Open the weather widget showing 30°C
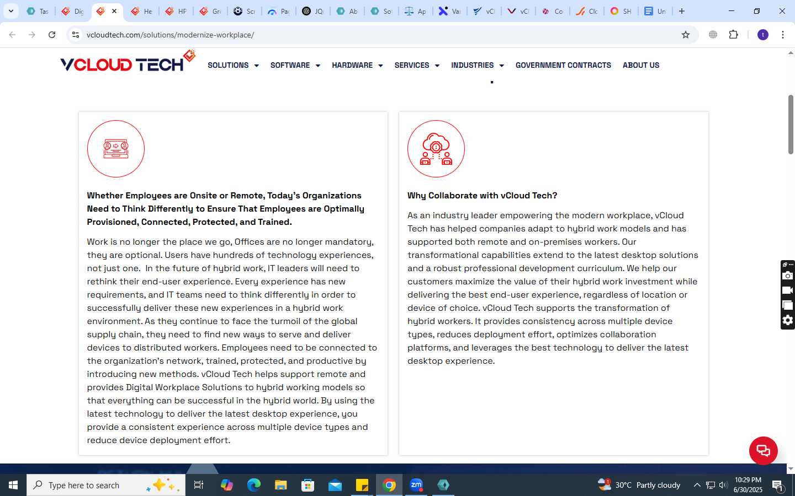Screen dimensions: 795x496 pyautogui.click(x=639, y=485)
